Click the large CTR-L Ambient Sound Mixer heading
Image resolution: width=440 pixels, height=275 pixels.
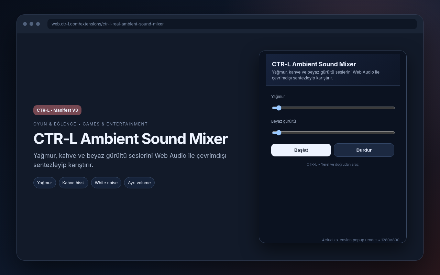[130, 139]
